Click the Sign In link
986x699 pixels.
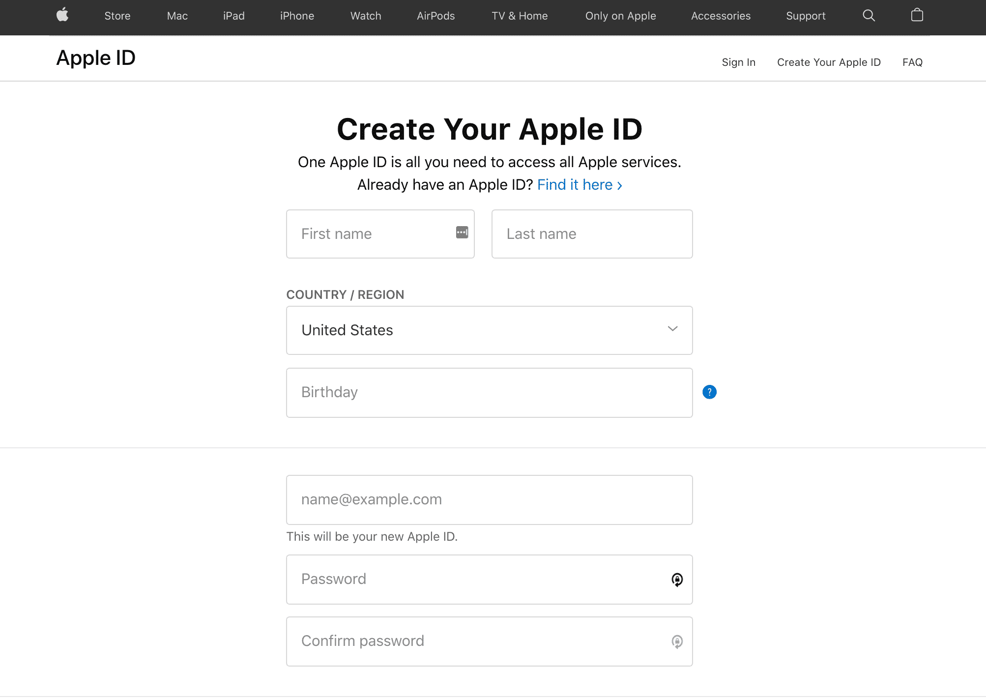(738, 62)
